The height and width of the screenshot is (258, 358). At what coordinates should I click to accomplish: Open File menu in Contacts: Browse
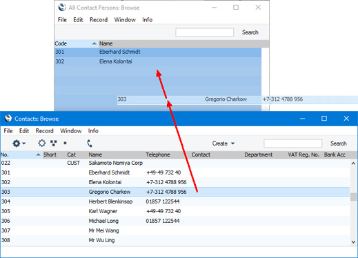click(8, 131)
